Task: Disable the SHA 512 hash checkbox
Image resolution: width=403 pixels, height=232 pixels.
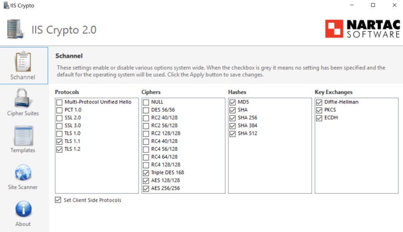Action: (x=233, y=134)
